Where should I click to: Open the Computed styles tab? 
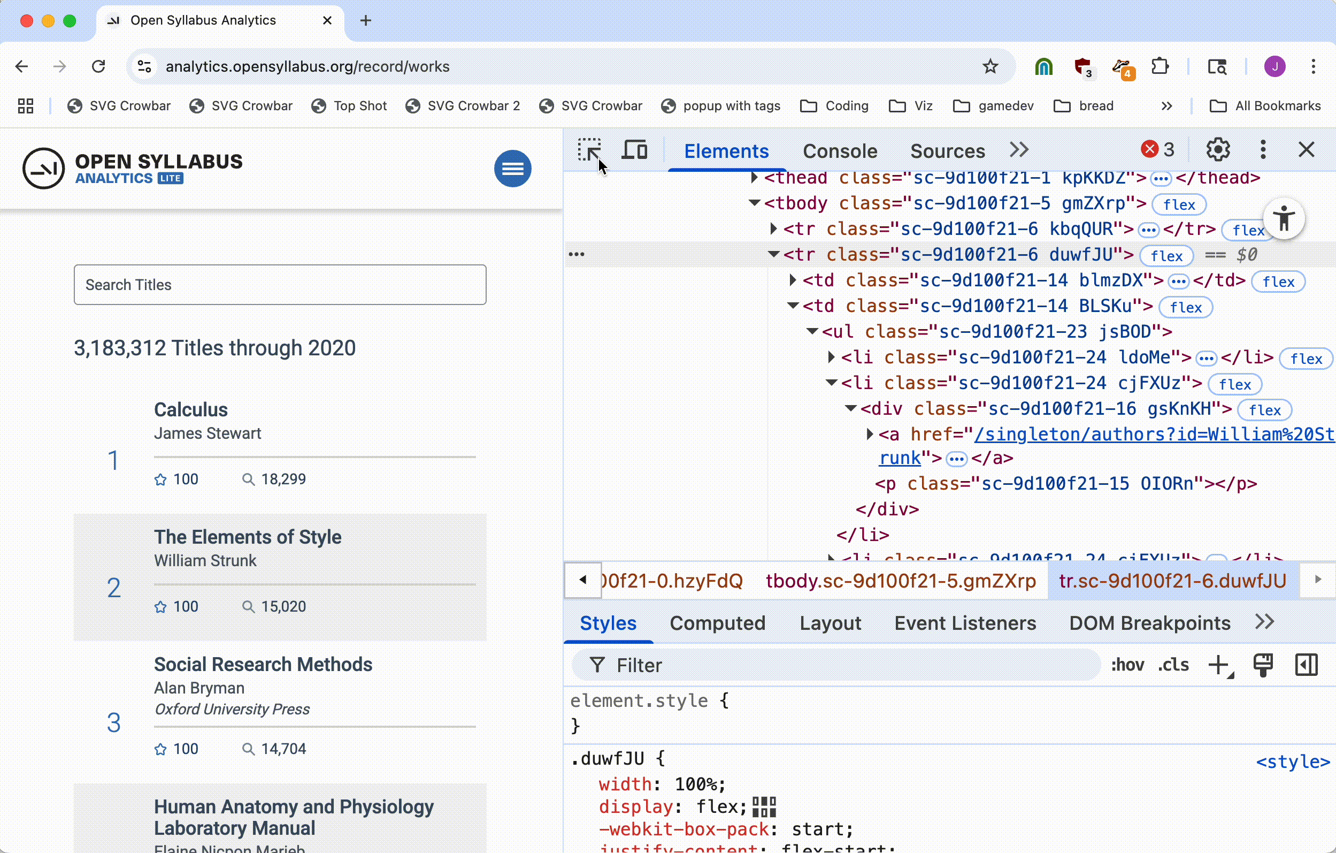pyautogui.click(x=717, y=623)
